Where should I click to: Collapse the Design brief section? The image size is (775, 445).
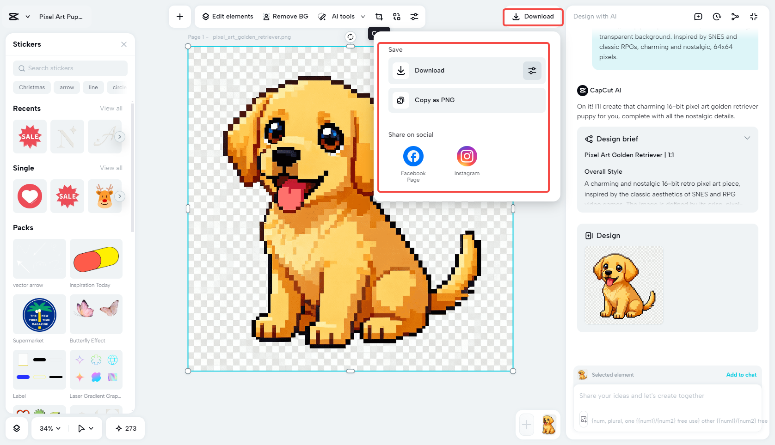click(x=747, y=138)
